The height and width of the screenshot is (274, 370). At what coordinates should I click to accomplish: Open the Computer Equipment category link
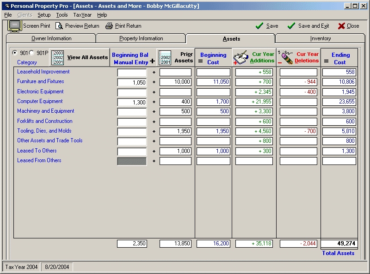click(x=40, y=101)
